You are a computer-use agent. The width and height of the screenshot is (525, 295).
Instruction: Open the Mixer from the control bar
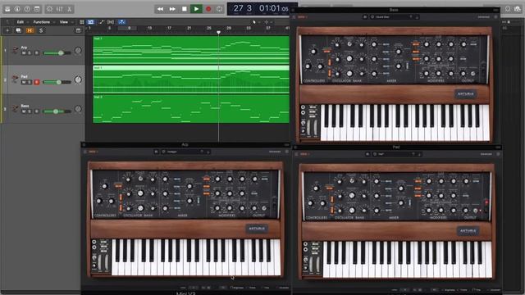(60, 9)
